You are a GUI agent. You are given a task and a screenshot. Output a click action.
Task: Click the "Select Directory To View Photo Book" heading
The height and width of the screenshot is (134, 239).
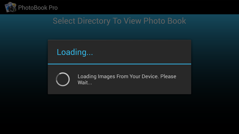[119, 21]
